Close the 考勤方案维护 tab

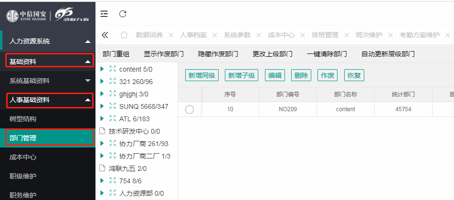click(x=448, y=35)
